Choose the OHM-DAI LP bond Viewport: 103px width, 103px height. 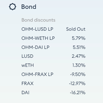click(53, 47)
